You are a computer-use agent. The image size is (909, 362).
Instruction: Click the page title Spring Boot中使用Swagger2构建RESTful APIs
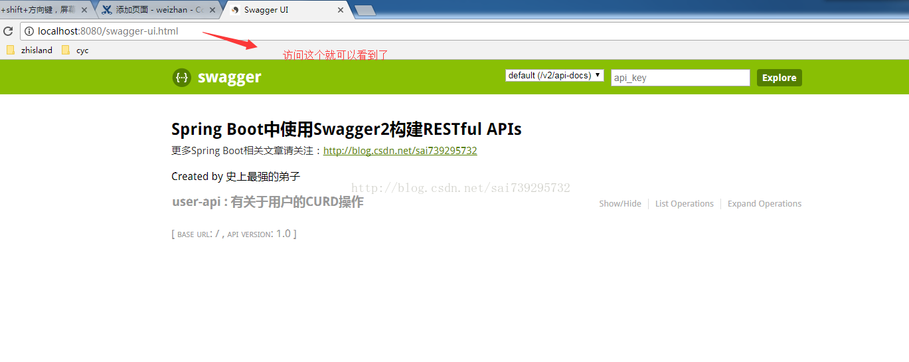coord(347,129)
